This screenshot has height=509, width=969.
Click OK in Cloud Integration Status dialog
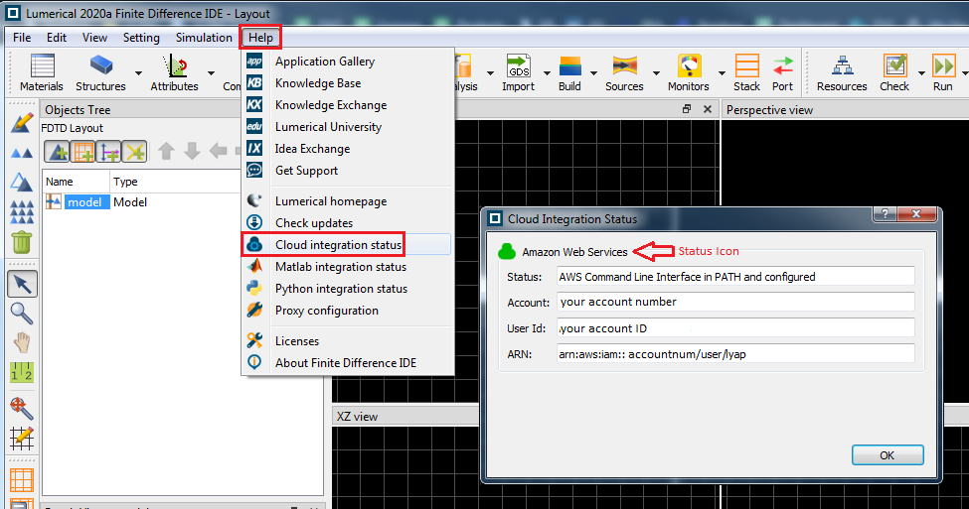(888, 455)
